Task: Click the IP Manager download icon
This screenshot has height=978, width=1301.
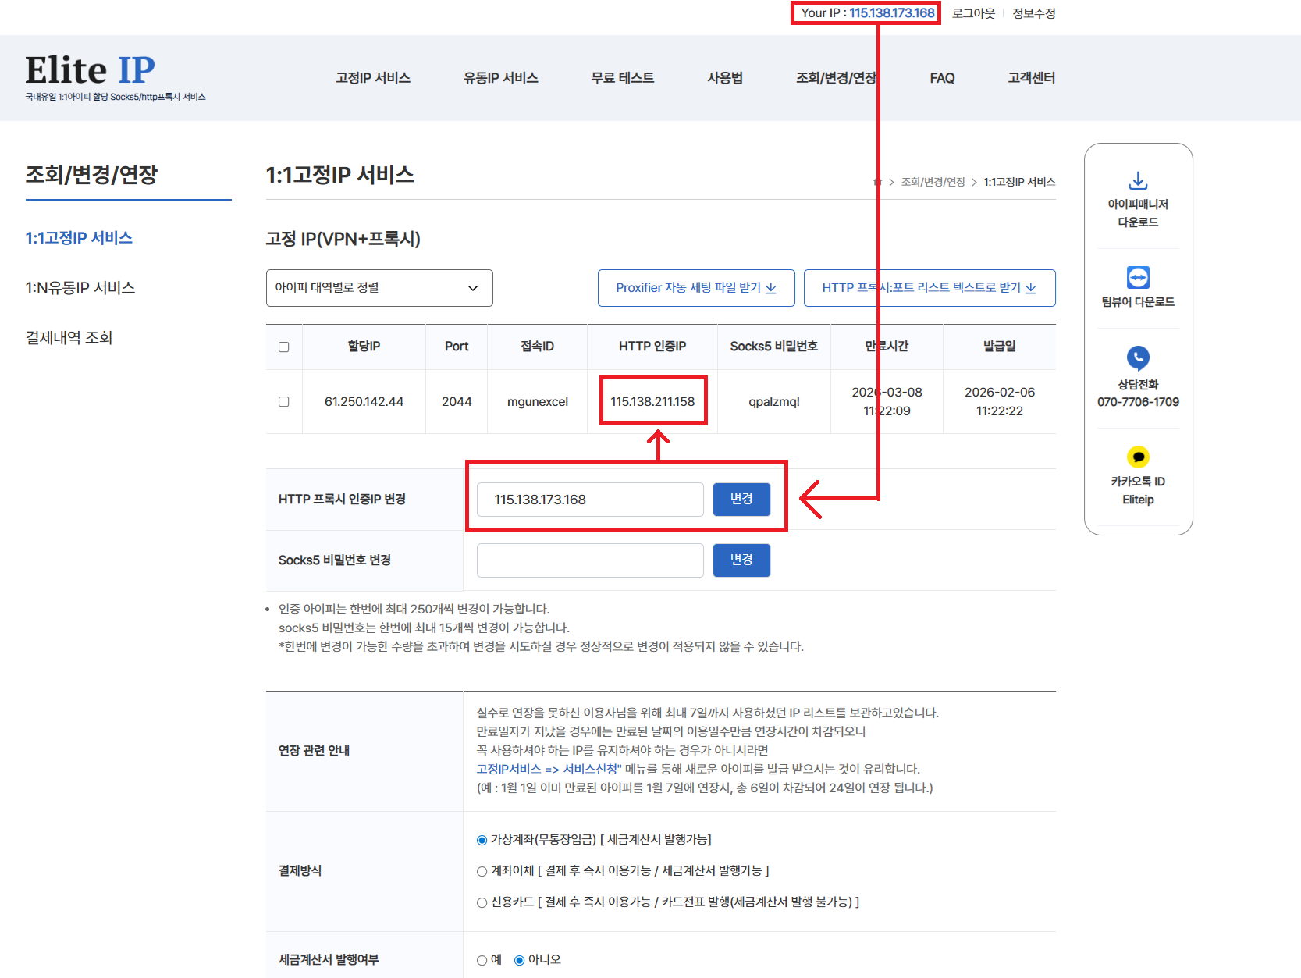Action: pyautogui.click(x=1138, y=181)
